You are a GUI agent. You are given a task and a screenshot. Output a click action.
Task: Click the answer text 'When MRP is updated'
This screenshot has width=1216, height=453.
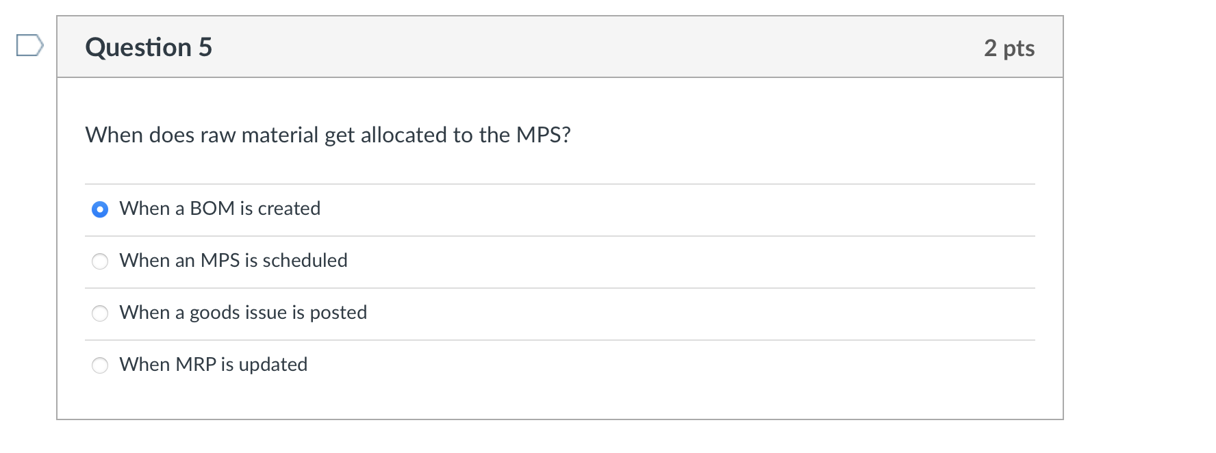point(212,365)
